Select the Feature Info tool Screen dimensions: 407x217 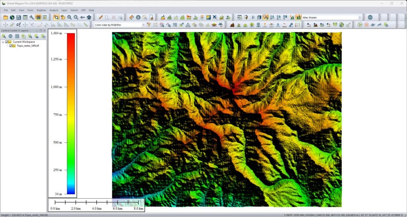(x=138, y=17)
